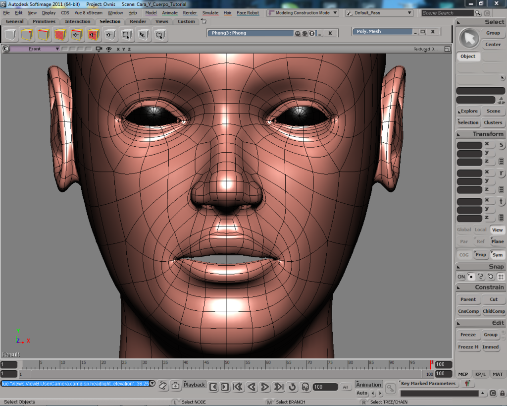The width and height of the screenshot is (507, 406).
Task: Activate the rectangle selection tool icon
Action: point(127,35)
